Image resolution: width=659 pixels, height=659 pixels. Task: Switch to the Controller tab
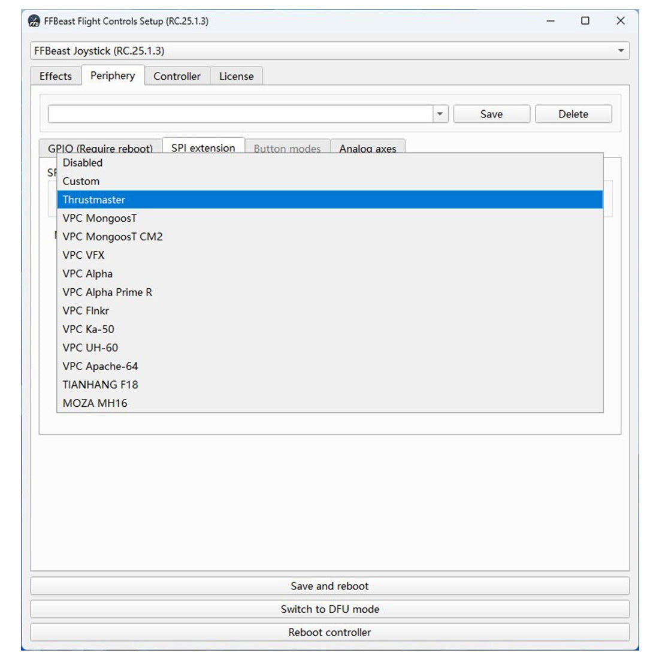[x=177, y=76]
